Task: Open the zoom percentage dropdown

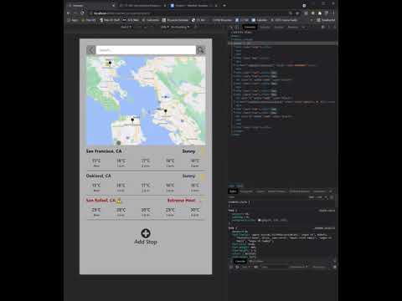Action: 165,27
